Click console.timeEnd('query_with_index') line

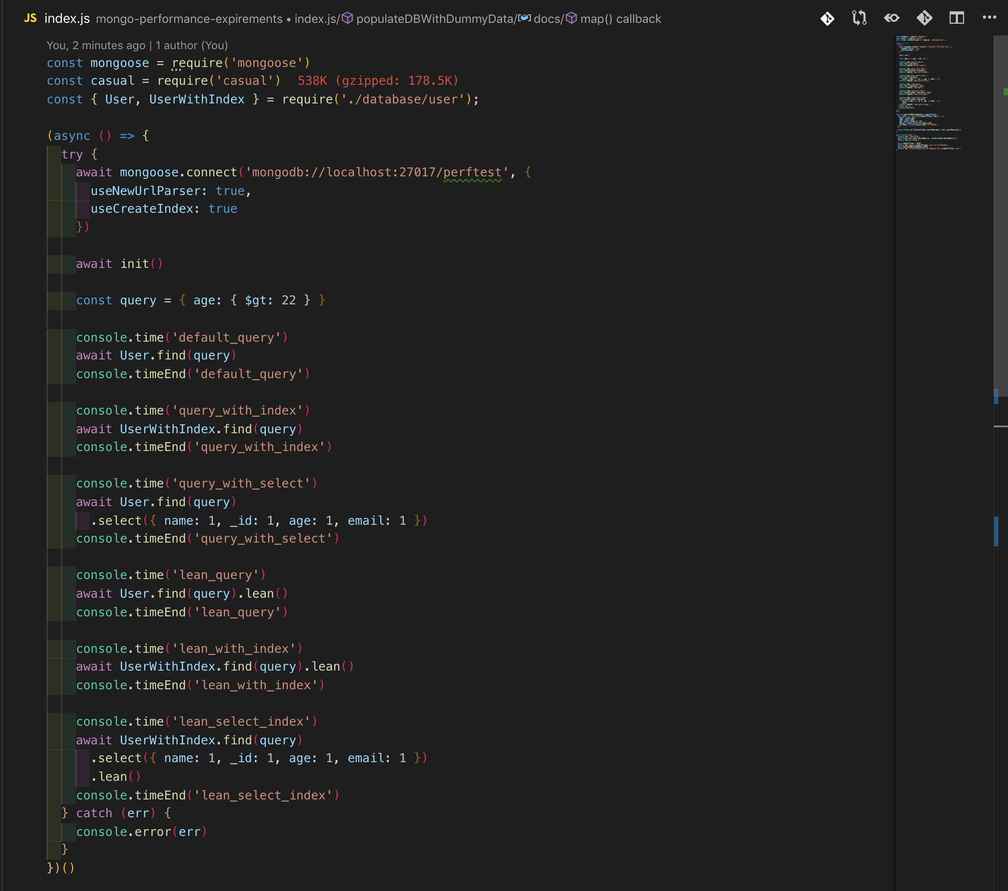[x=204, y=447]
